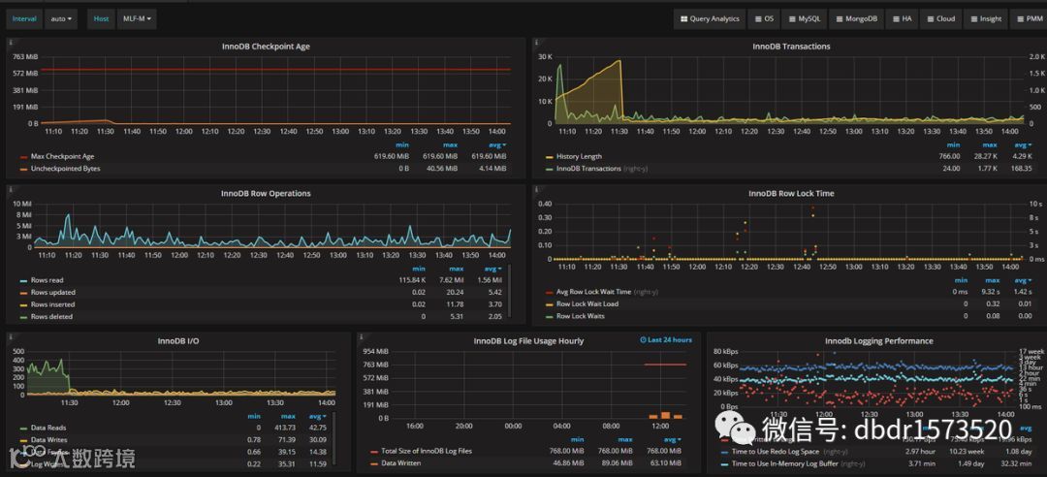Open the MySQL dashboards menu
Viewport: 1047px width, 477px height.
(x=804, y=18)
